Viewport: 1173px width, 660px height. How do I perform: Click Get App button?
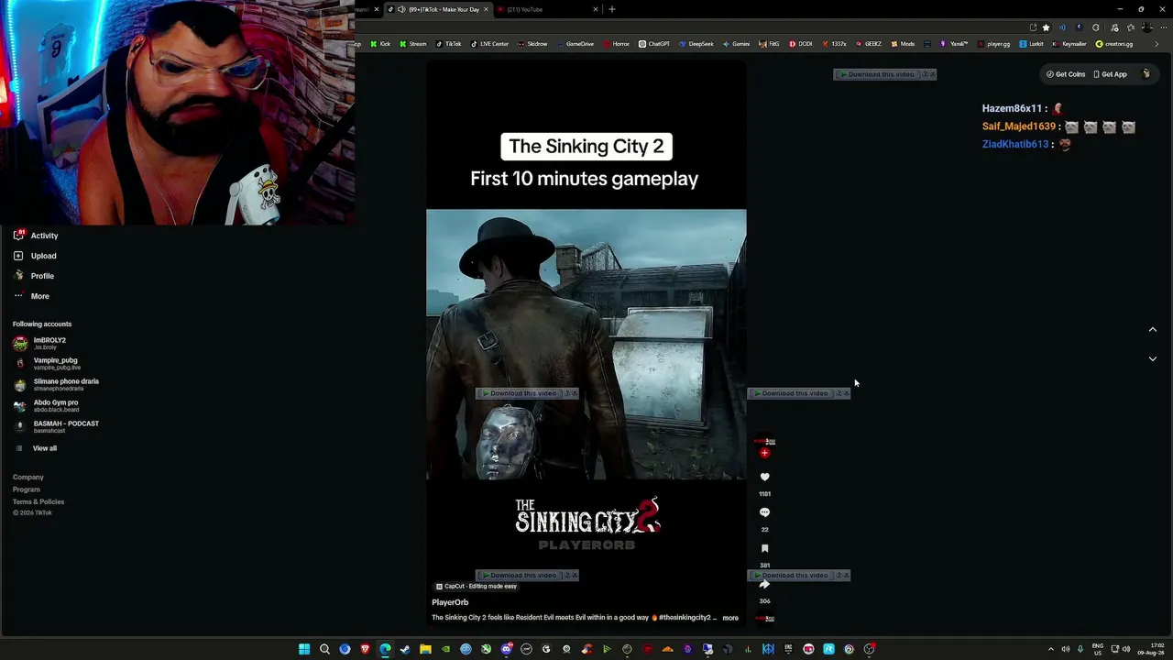tap(1111, 74)
